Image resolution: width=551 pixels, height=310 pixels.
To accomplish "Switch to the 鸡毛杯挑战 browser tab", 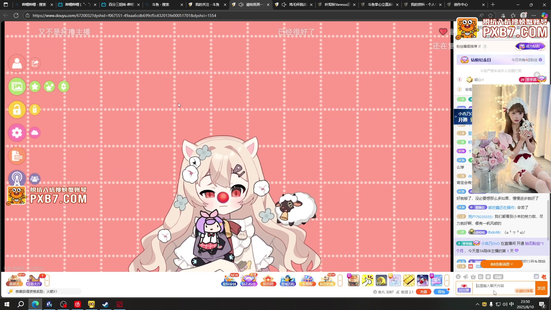I will (x=294, y=5).
